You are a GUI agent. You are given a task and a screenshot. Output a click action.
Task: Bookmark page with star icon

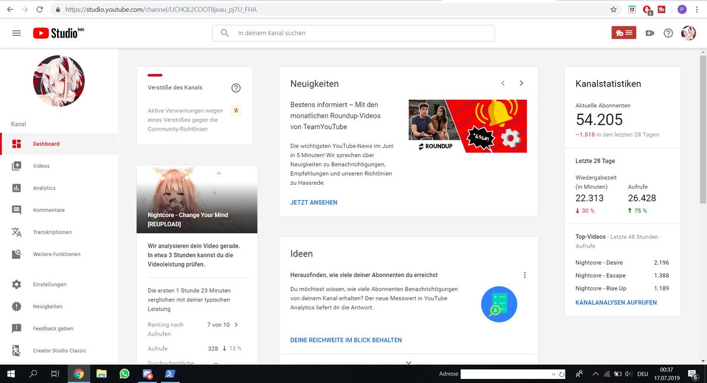[x=613, y=9]
